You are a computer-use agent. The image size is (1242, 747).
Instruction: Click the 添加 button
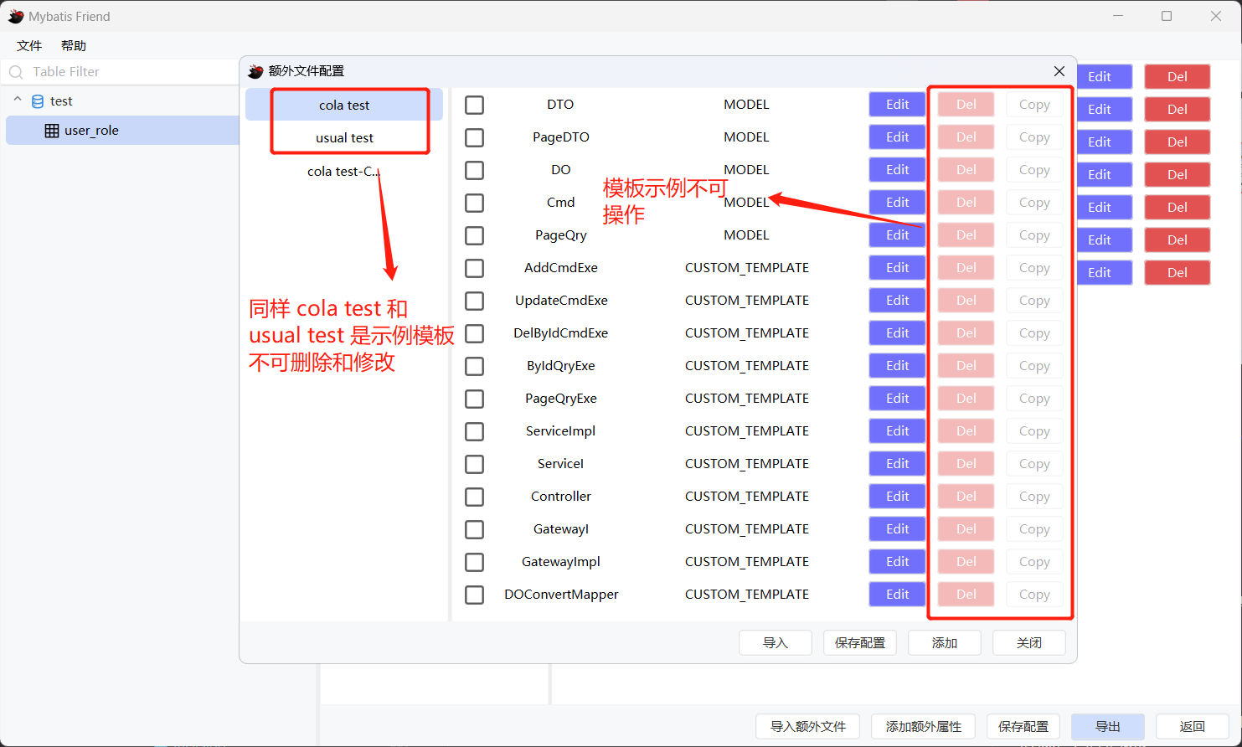pos(945,643)
